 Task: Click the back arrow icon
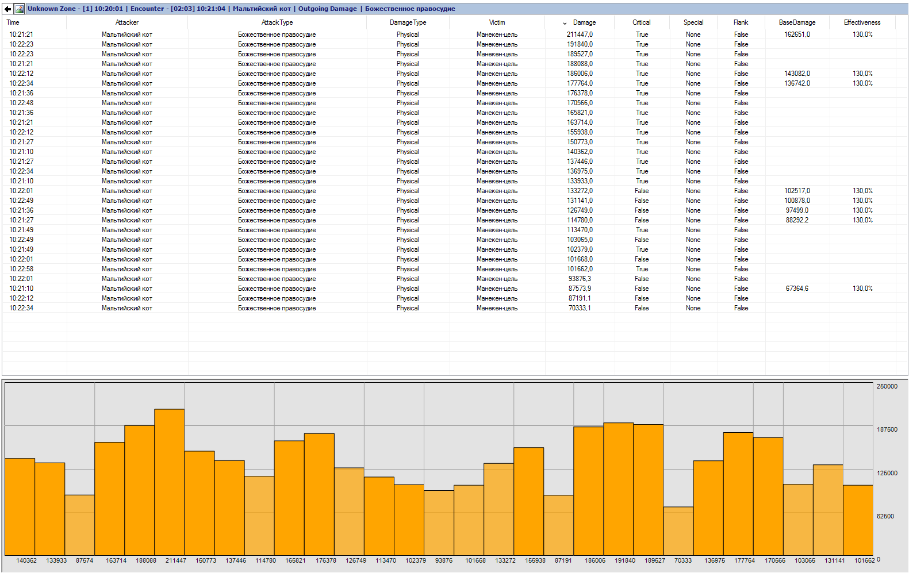(x=7, y=9)
